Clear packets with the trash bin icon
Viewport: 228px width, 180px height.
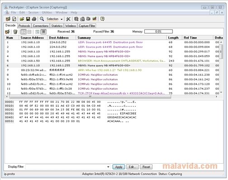tap(15, 32)
